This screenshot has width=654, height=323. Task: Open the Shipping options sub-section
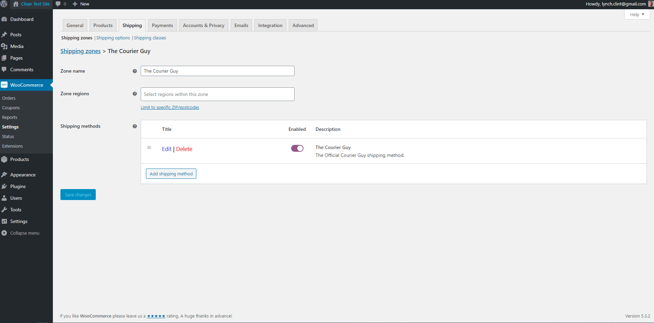point(113,38)
